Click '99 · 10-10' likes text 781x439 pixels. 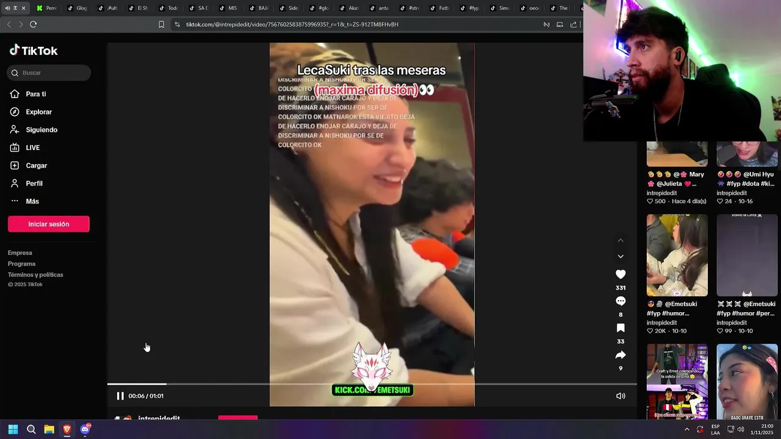pyautogui.click(x=735, y=331)
